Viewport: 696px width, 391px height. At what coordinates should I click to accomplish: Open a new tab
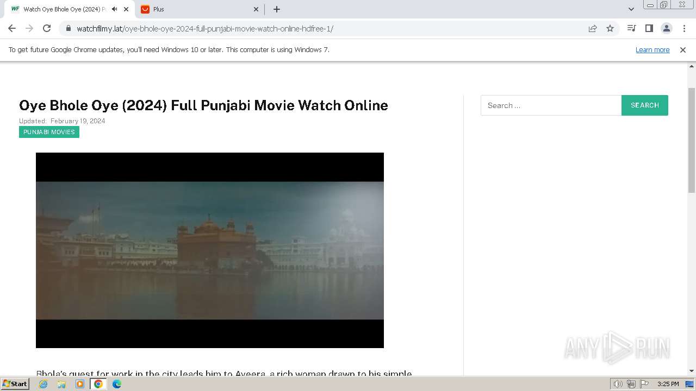[277, 9]
